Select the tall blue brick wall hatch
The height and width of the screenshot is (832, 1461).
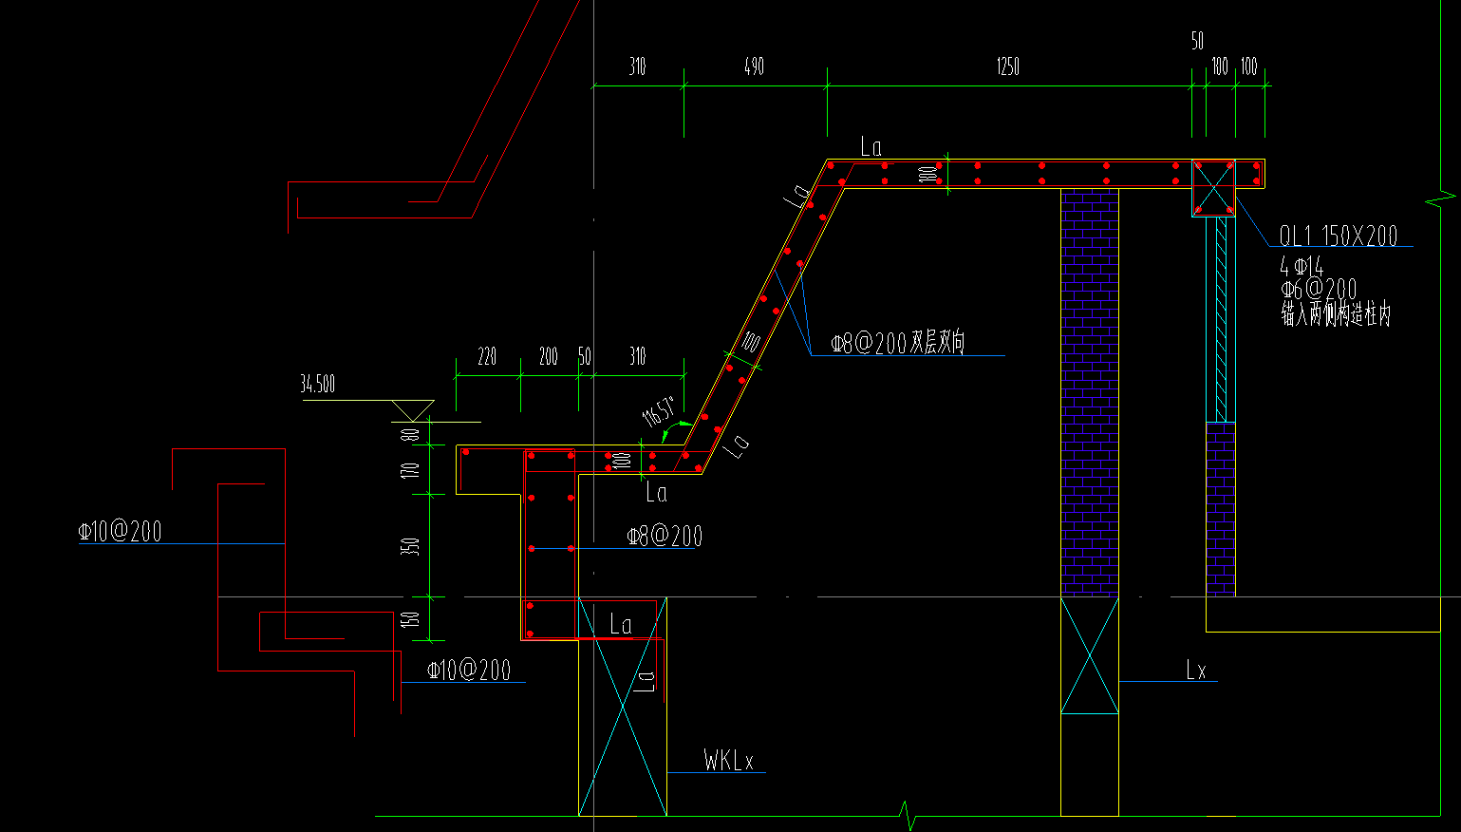1090,394
